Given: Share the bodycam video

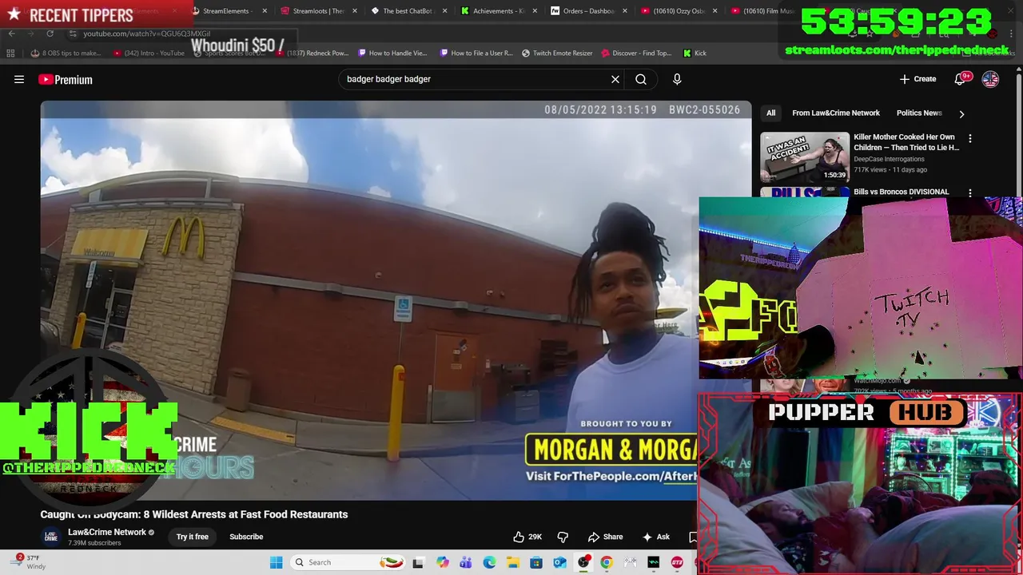Looking at the screenshot, I should 605,537.
